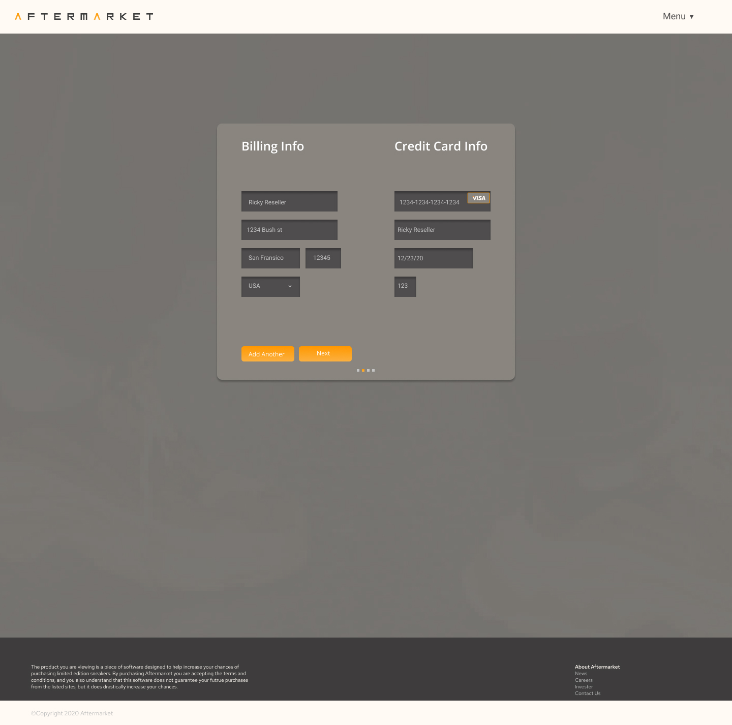The width and height of the screenshot is (732, 725).
Task: Click the credit card number field
Action: point(430,202)
